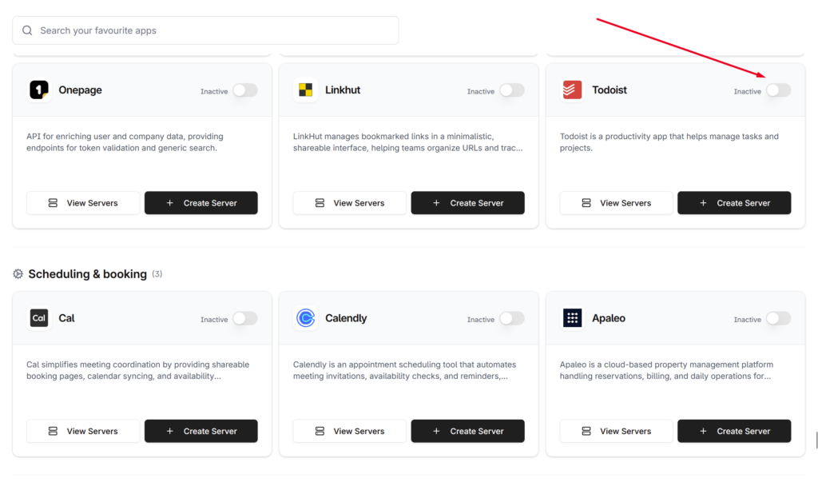Click the Todoist app title
This screenshot has width=818, height=482.
click(610, 90)
